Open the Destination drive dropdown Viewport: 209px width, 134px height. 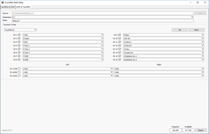coord(103,17)
